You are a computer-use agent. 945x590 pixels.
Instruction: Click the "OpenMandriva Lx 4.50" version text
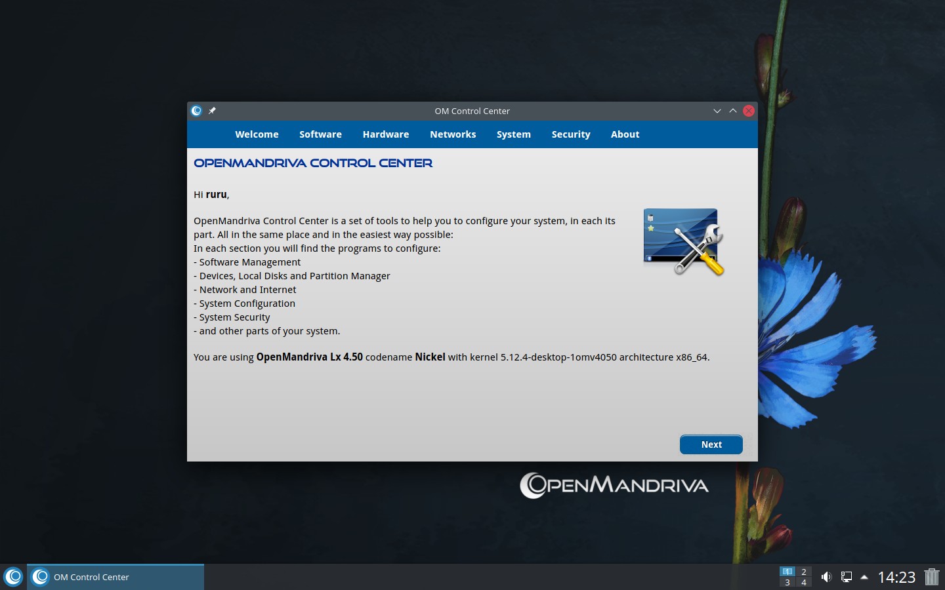pos(310,357)
